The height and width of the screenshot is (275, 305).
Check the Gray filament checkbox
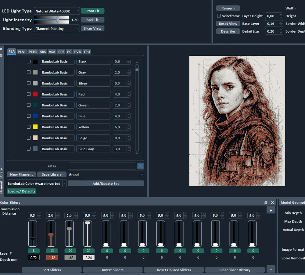click(29, 72)
